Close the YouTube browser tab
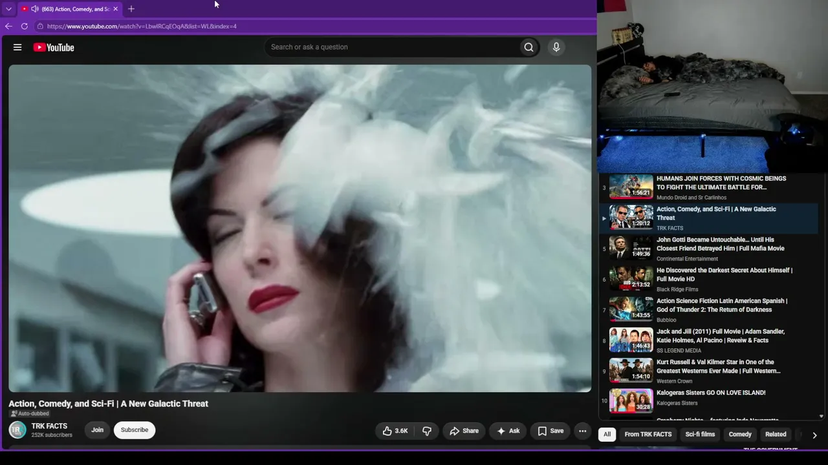Image resolution: width=828 pixels, height=465 pixels. point(116,9)
